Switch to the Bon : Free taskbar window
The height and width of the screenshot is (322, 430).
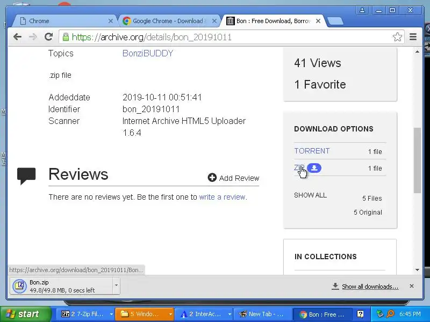click(322, 314)
